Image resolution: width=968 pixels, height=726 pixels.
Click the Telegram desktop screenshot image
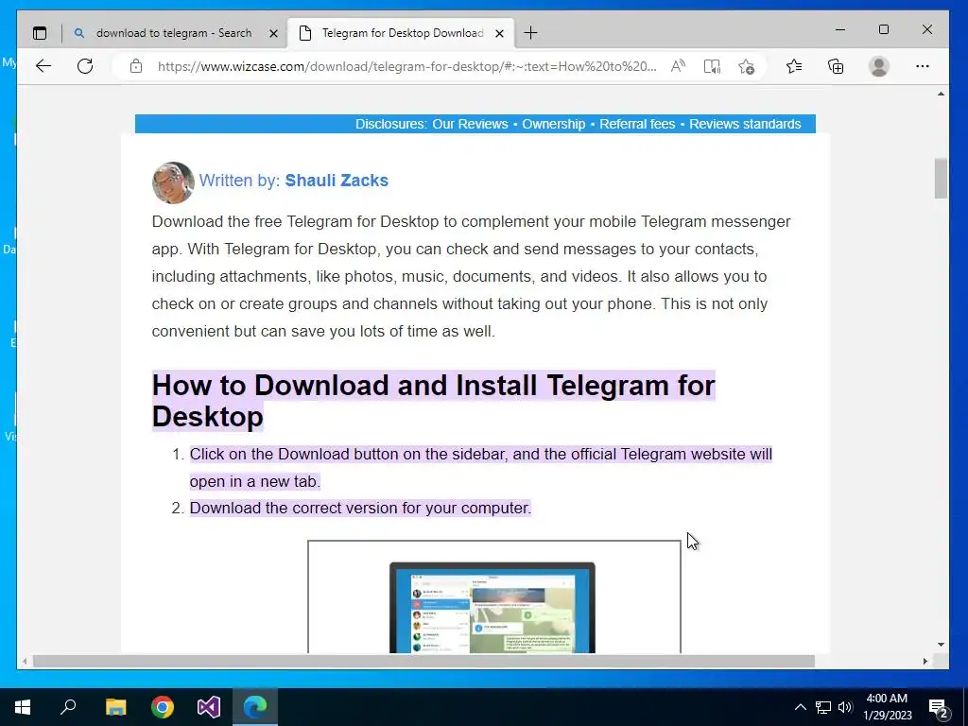493,597
